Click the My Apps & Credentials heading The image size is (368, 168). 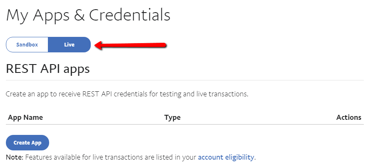click(x=88, y=16)
